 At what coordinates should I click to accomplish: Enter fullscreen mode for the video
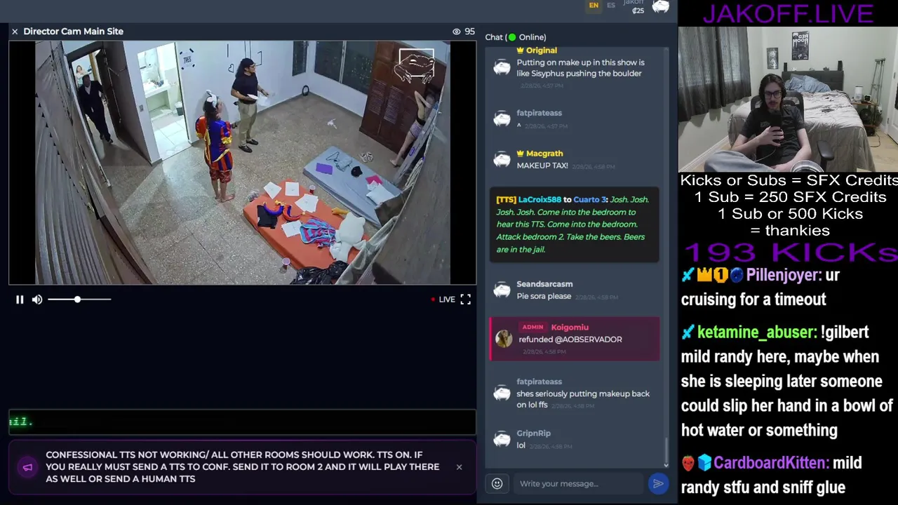[x=465, y=299]
